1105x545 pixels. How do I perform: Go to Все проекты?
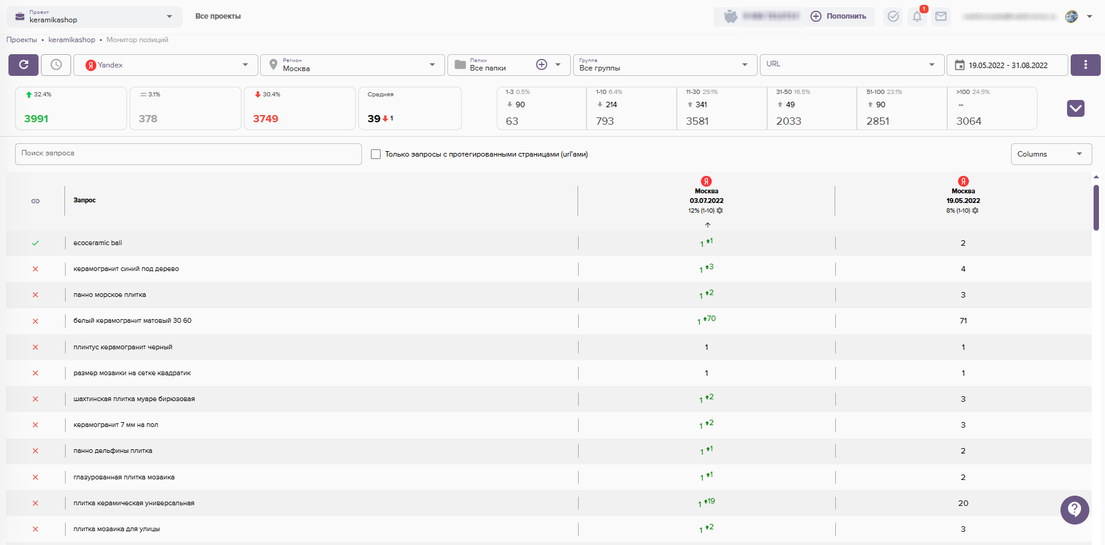tap(218, 16)
